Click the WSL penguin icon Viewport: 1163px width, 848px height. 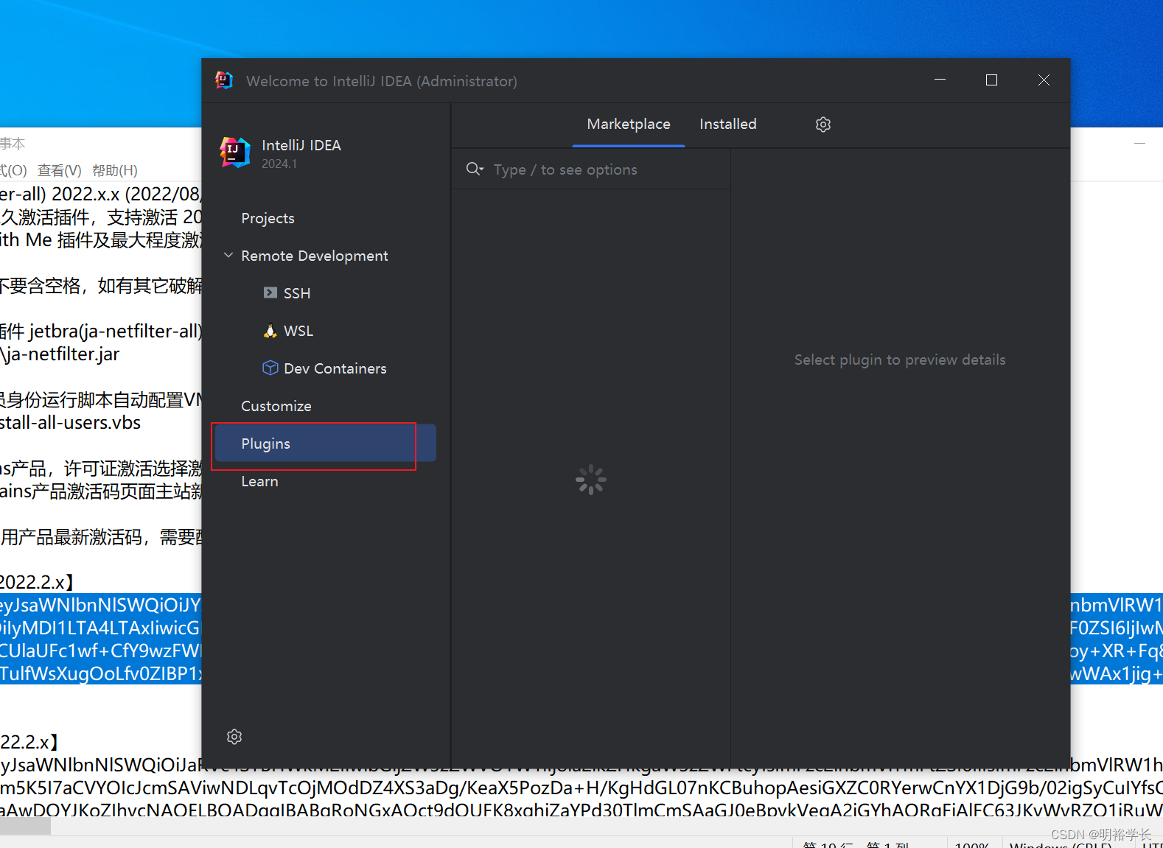pos(270,331)
